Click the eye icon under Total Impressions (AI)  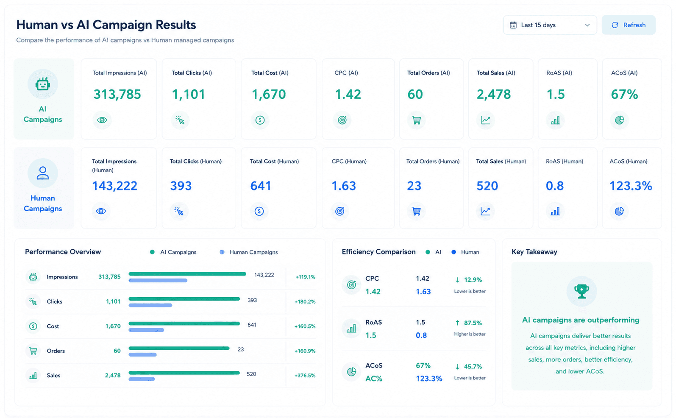click(x=102, y=120)
